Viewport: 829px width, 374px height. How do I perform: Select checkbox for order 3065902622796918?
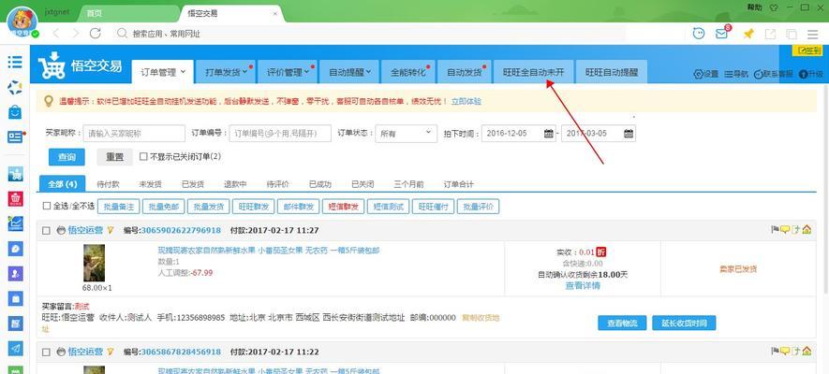click(x=47, y=231)
